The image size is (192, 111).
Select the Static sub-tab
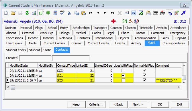pos(47,50)
